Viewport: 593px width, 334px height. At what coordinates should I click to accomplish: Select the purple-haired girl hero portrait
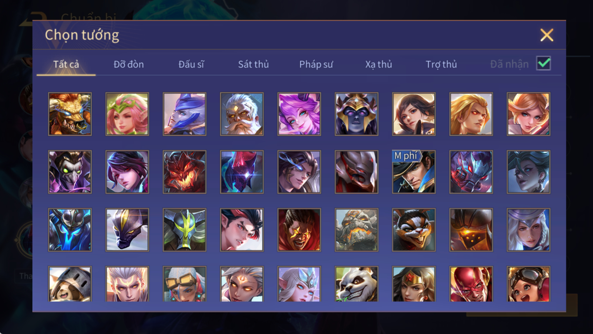(299, 114)
